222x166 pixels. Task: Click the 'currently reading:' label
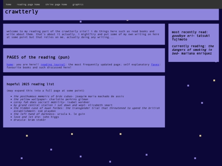pos(189,46)
